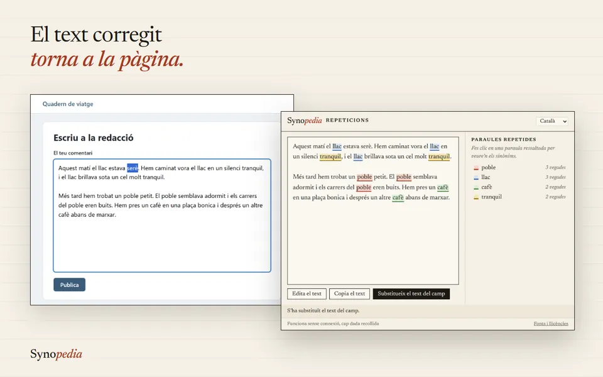Click the Synopedia logo at page bottom
This screenshot has height=377, width=603.
(x=56, y=354)
